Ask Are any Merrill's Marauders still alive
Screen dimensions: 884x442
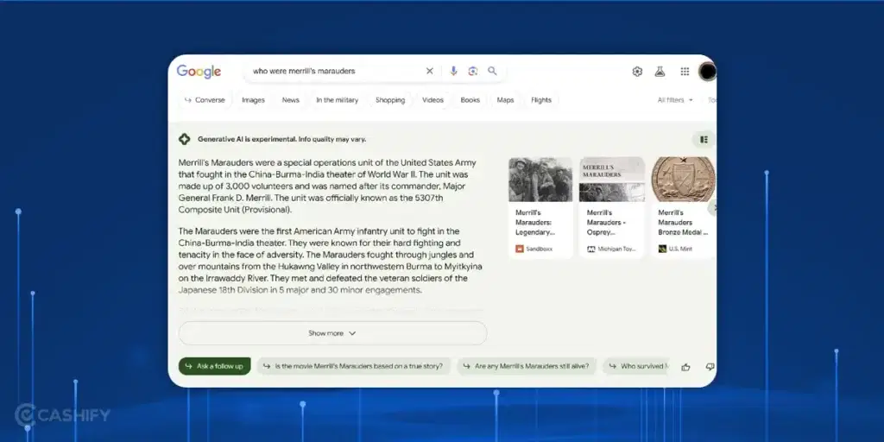527,366
